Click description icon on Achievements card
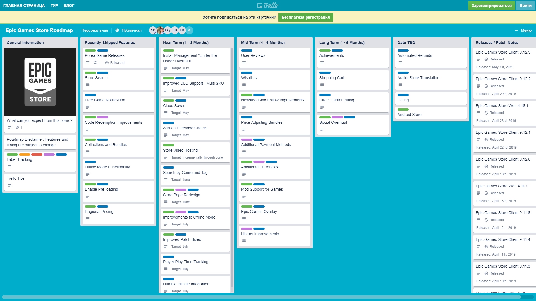This screenshot has width=536, height=301. coord(322,63)
